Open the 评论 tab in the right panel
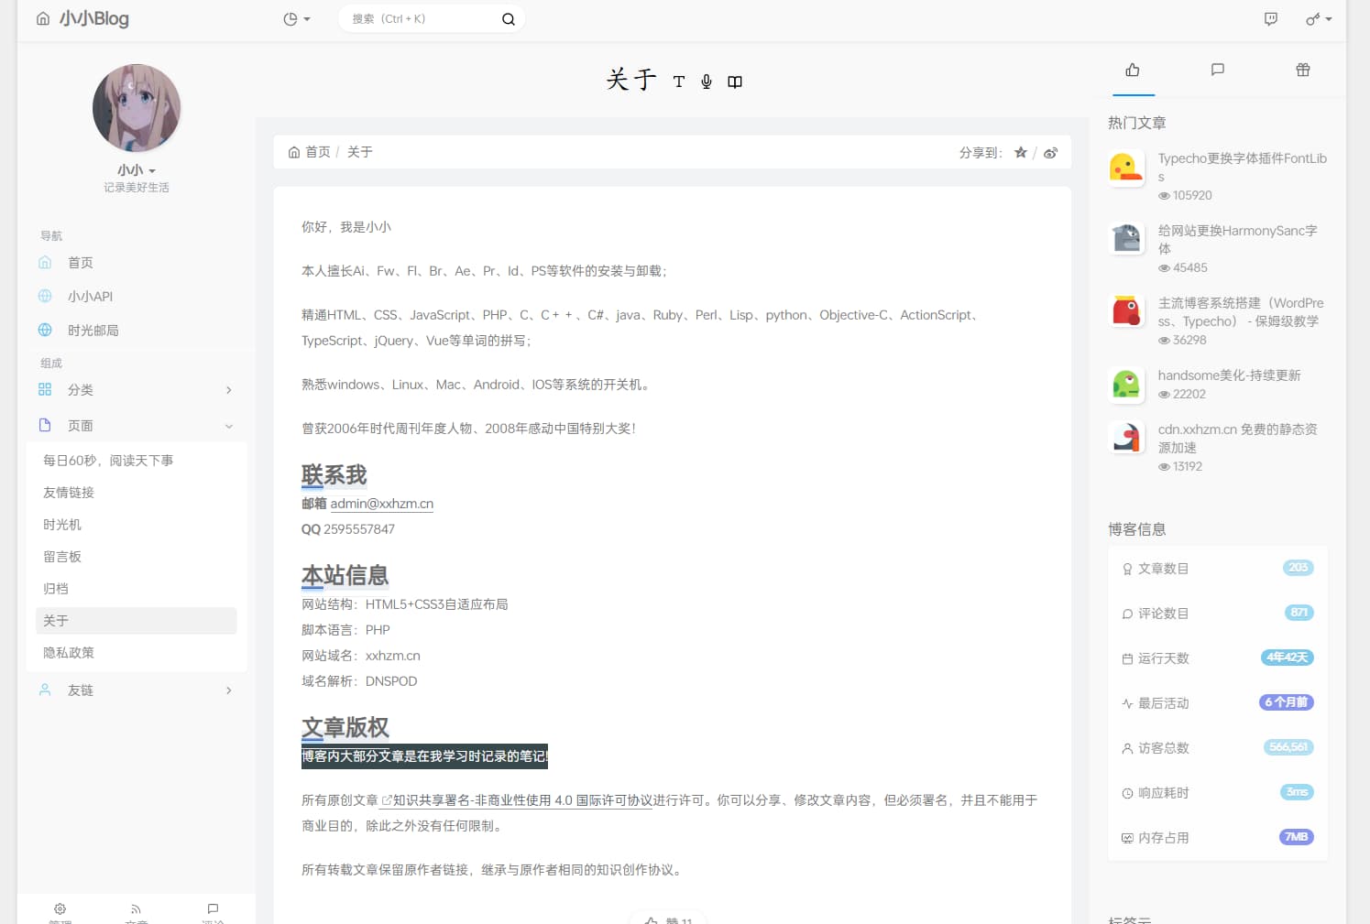This screenshot has width=1370, height=924. point(1217,70)
